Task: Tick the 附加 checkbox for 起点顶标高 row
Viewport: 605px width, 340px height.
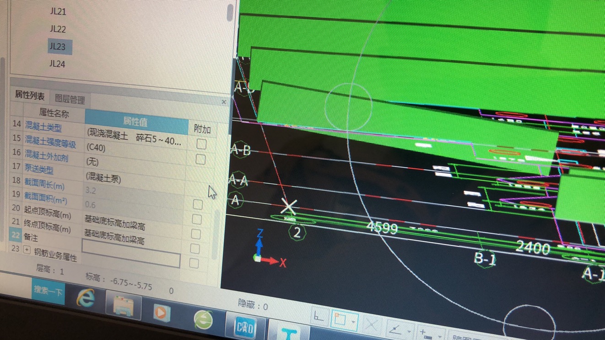Action: coord(196,234)
